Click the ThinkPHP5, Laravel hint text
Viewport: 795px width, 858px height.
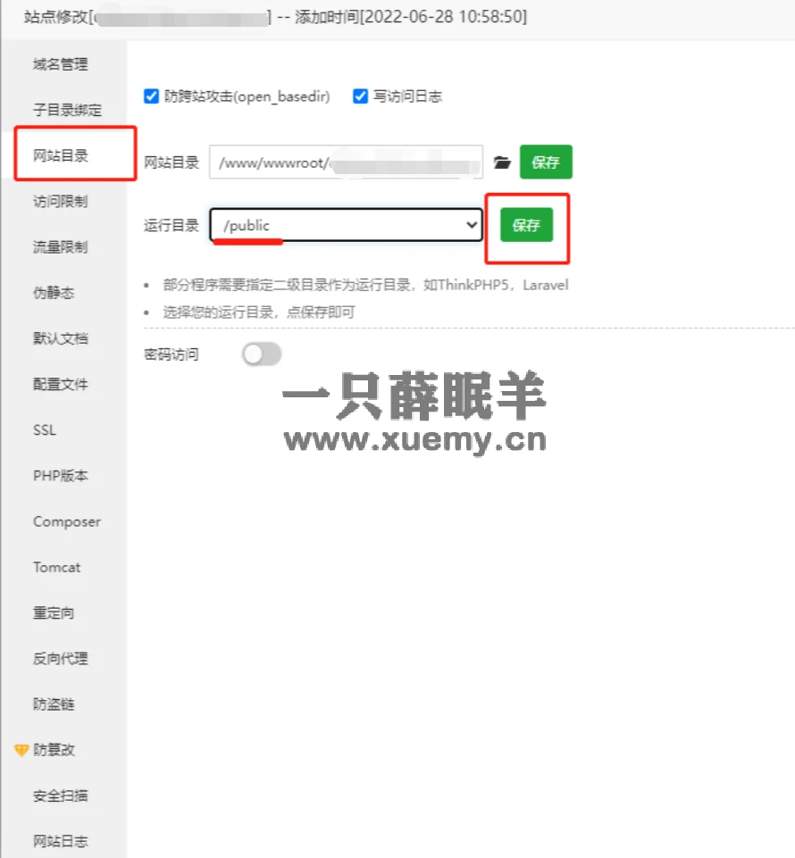coord(365,285)
